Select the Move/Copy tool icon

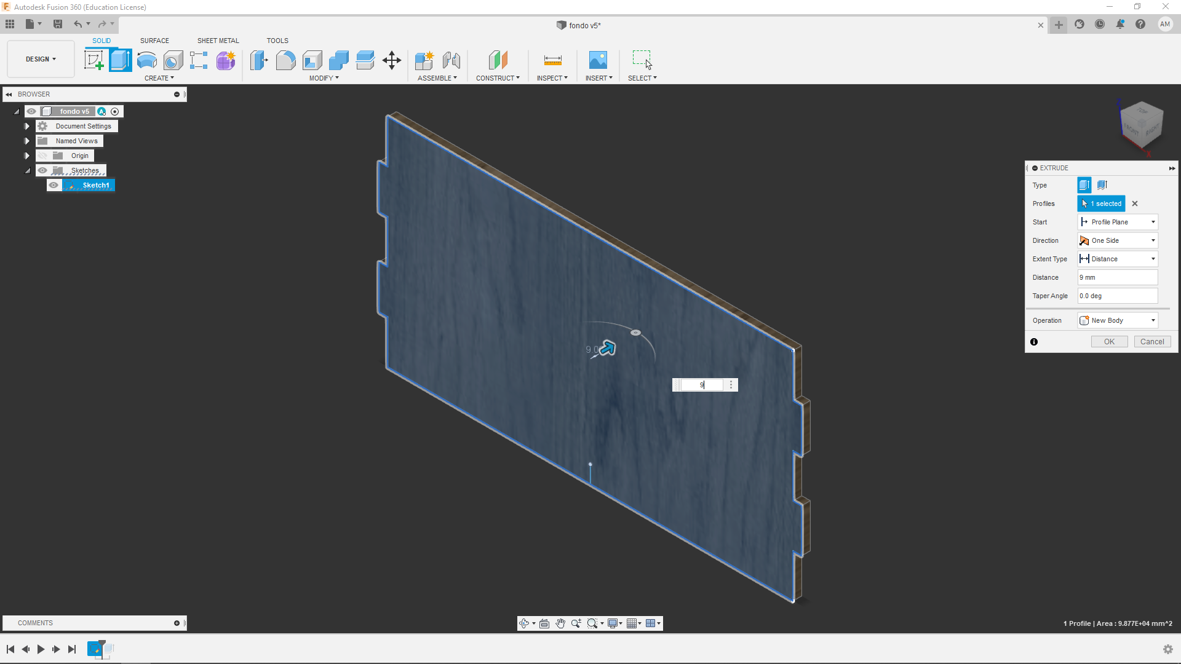pyautogui.click(x=392, y=60)
